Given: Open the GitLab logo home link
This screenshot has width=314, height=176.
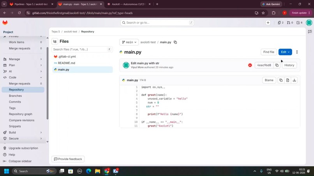Looking at the screenshot, I should [x=5, y=23].
